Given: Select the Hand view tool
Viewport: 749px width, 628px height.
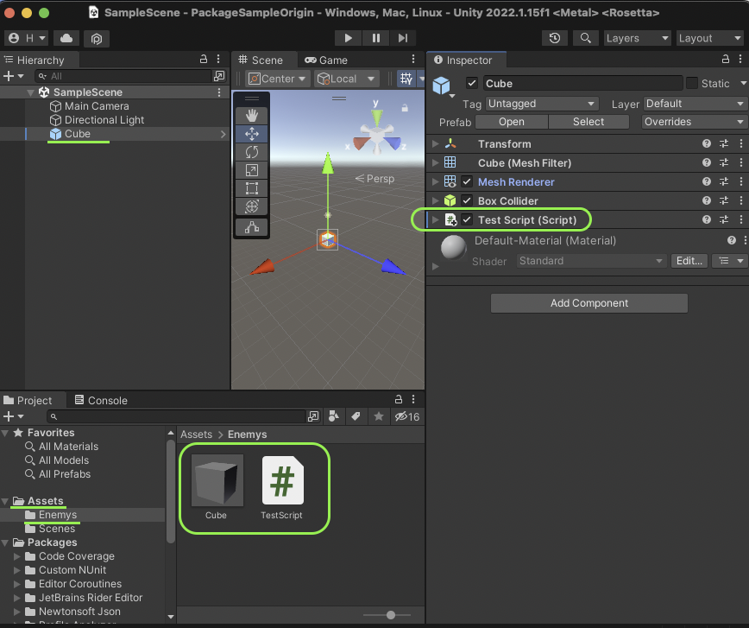Looking at the screenshot, I should [252, 116].
